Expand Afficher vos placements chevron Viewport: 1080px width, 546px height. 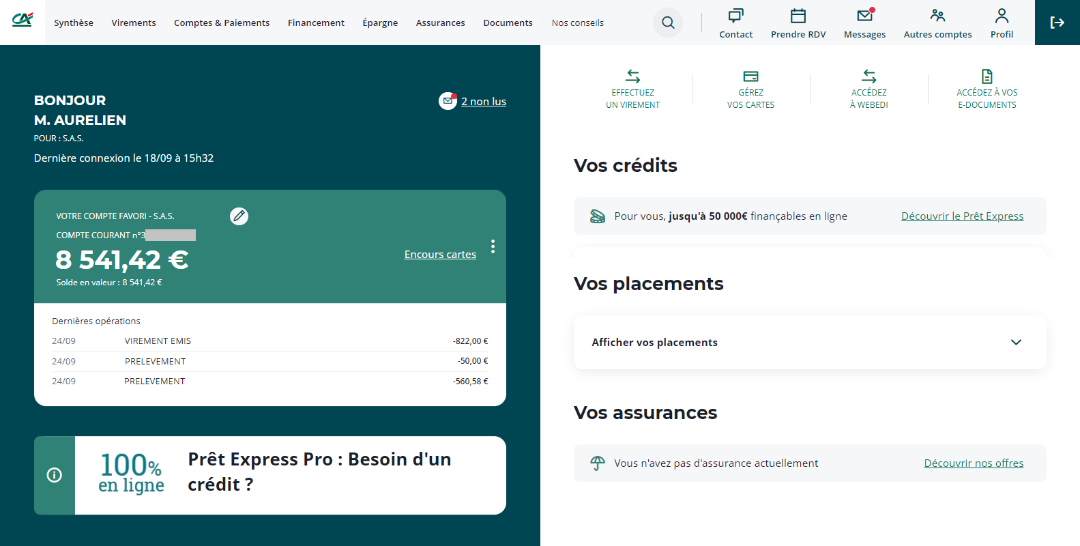1016,342
